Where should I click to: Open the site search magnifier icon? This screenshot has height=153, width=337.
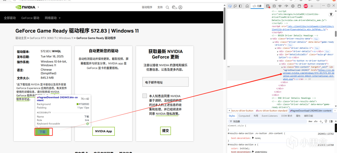[x=167, y=7]
